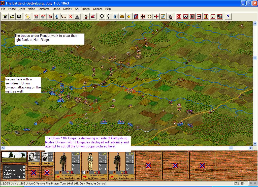The image size is (258, 187).
Task: Click the blue question mark help icon
Action: click(228, 17)
